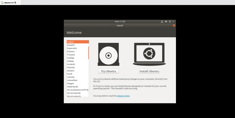Open the network status icon in top bar

(x=162, y=22)
